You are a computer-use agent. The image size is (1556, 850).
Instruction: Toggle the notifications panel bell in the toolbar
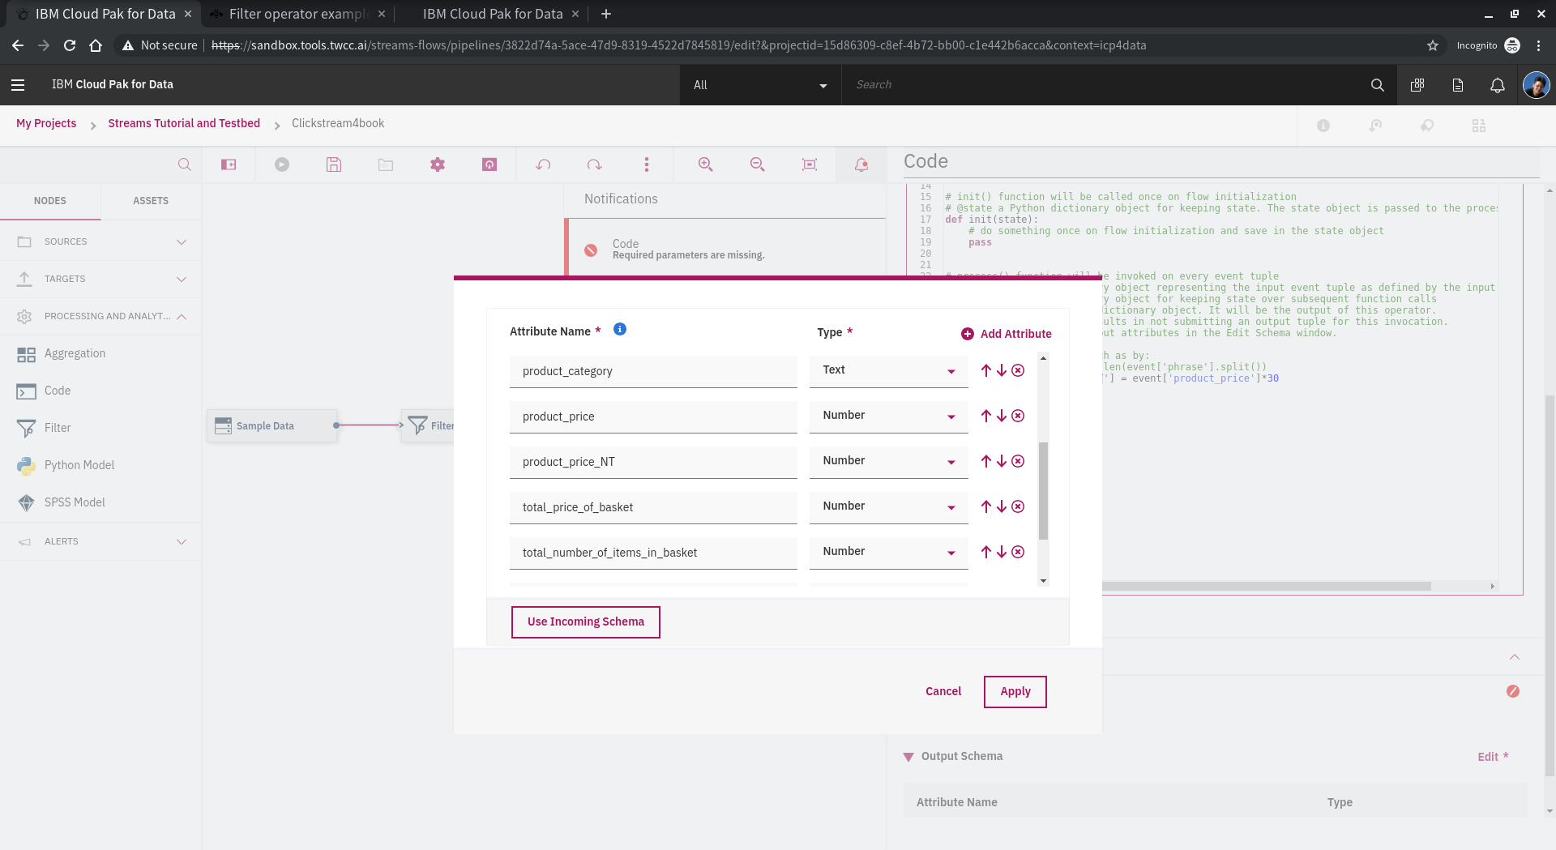[861, 164]
